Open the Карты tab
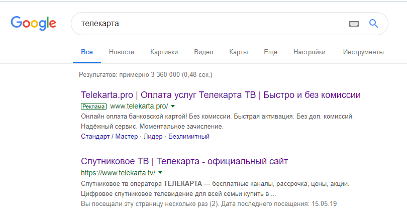This screenshot has height=216, width=407. (x=239, y=52)
